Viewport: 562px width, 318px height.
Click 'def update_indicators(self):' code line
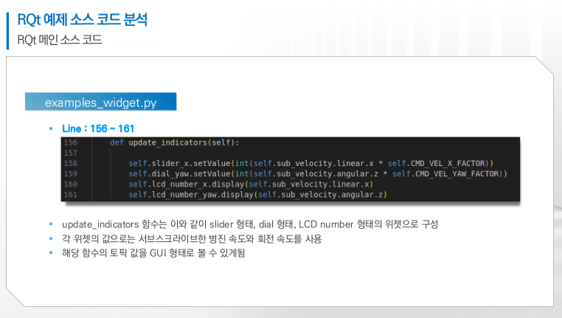point(174,142)
